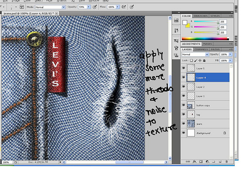Create new fill or adjustment layer icon
This screenshot has height=176, width=243.
208,161
